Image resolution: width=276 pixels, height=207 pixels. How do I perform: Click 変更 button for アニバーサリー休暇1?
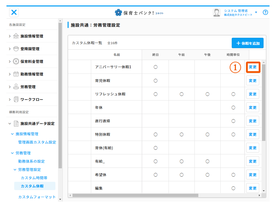point(252,67)
